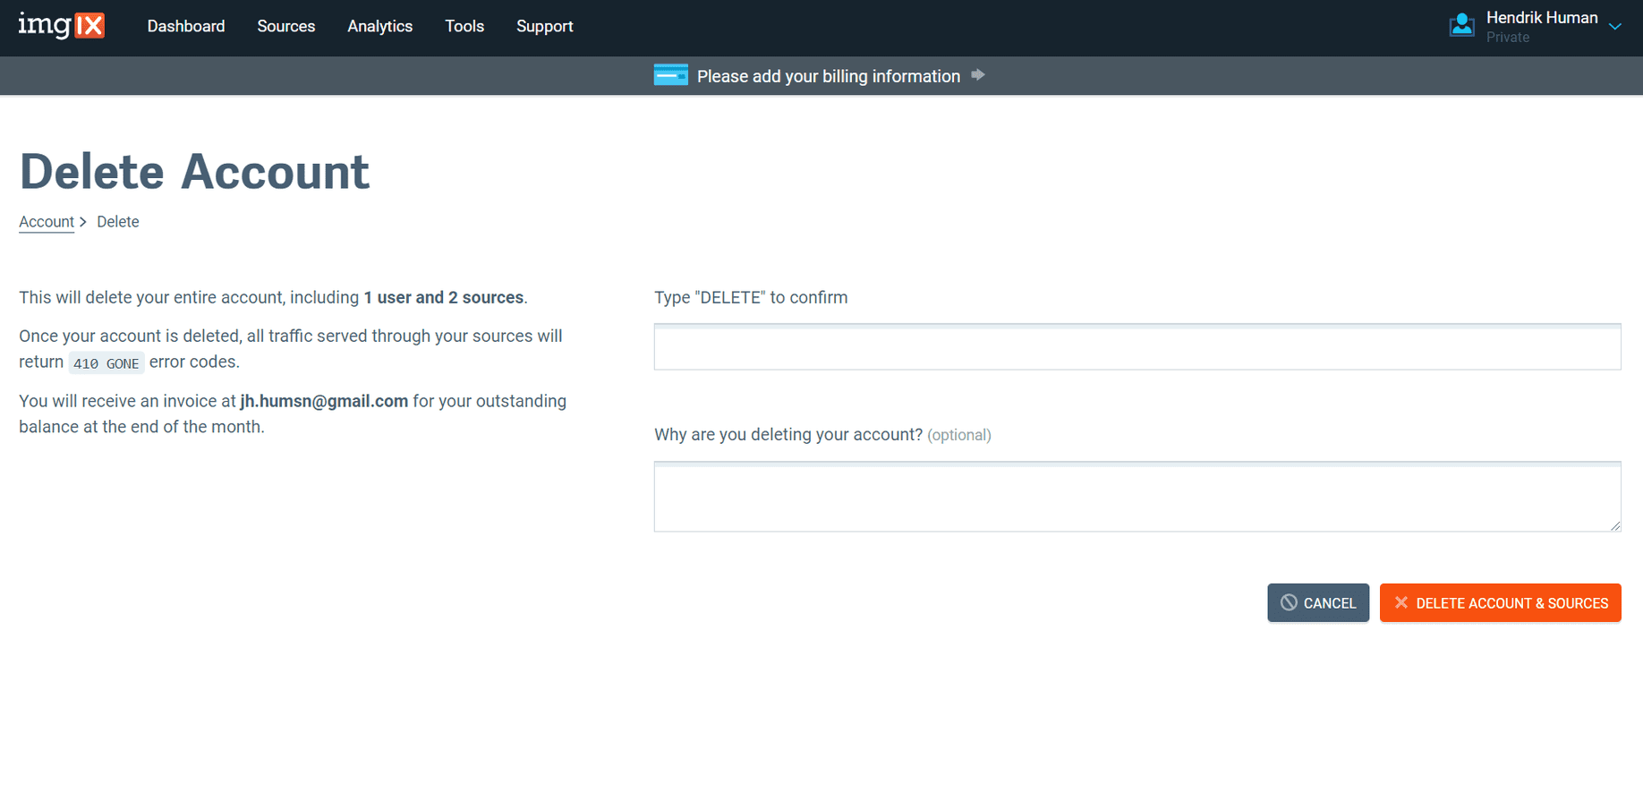Click the '1 user and 2 sources' text
Screen dimensions: 1643x801
coord(444,297)
